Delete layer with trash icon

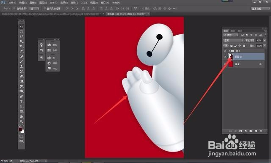[261, 131]
